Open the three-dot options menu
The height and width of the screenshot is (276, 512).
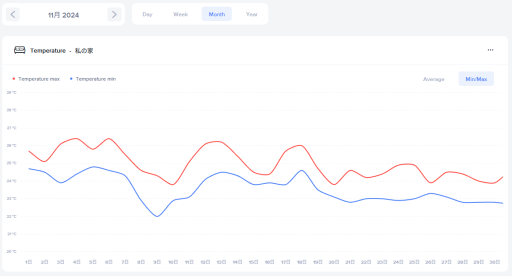point(490,50)
